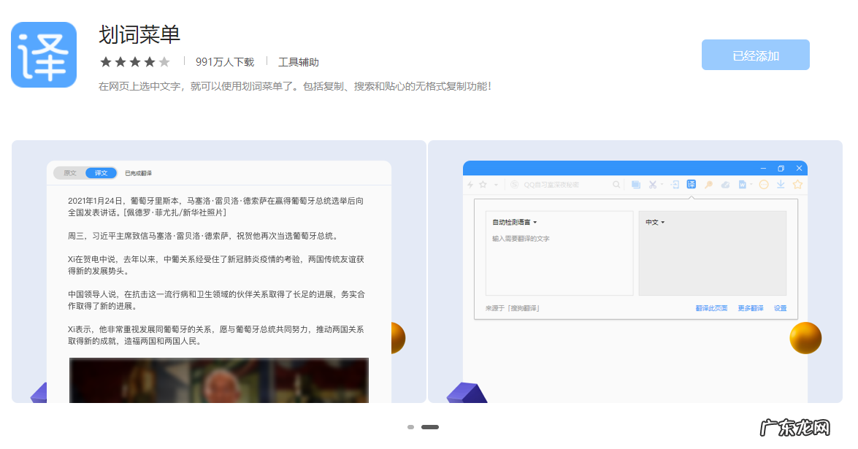Click the smiley face icon in the toolbar
This screenshot has width=858, height=449.
[x=764, y=184]
